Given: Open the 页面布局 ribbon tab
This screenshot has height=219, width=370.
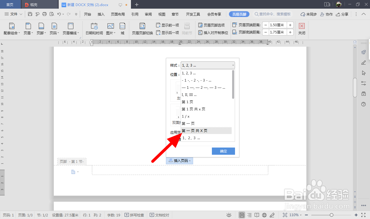Looking at the screenshot, I should [x=118, y=14].
